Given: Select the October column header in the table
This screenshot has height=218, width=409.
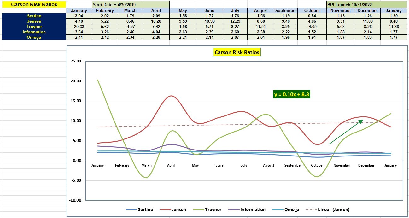Looking at the screenshot, I should pyautogui.click(x=312, y=10).
